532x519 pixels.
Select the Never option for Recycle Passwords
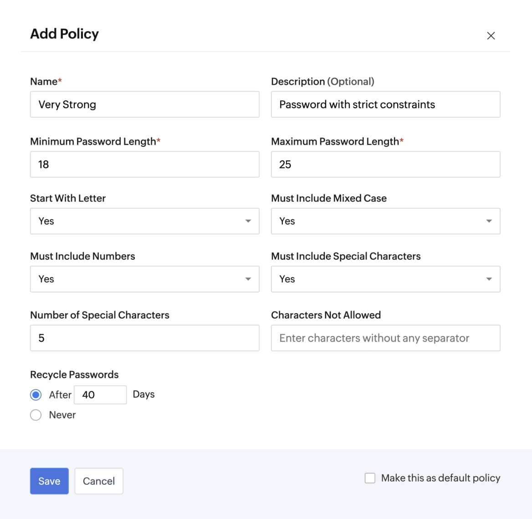pos(36,415)
